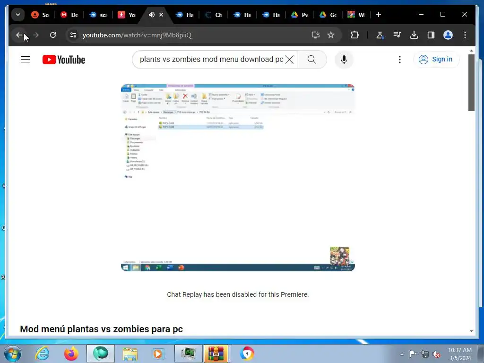Start voice search with microphone

(344, 59)
